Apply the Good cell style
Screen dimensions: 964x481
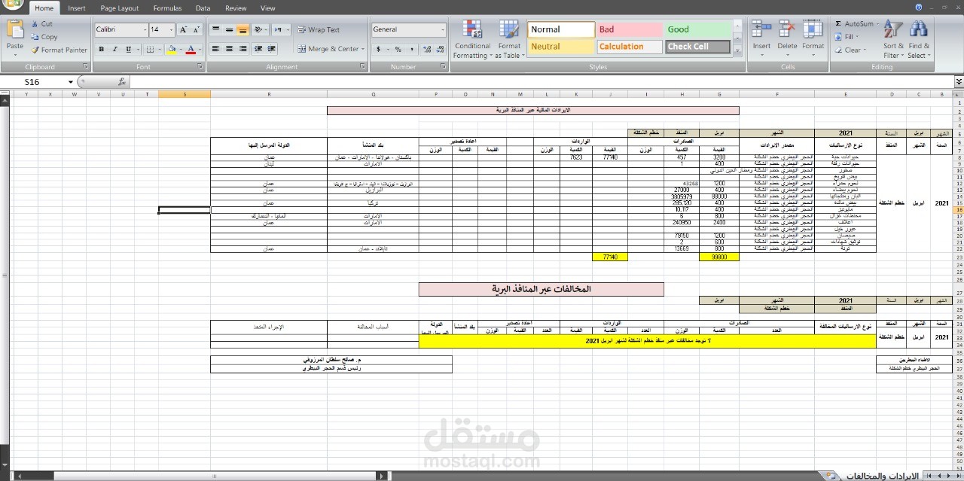click(698, 29)
